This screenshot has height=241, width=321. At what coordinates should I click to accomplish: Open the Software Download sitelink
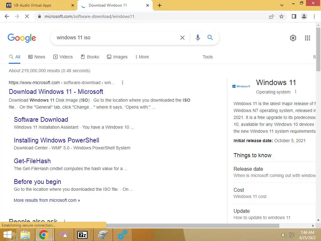pos(41,120)
